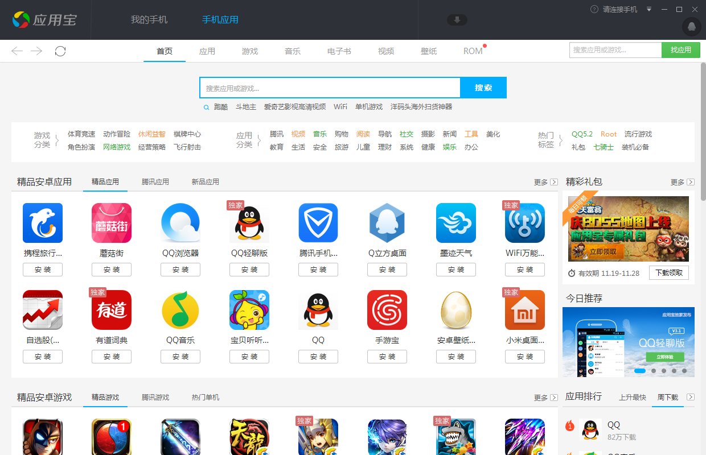706x455 pixels.
Task: Click the green 找应用 button
Action: click(681, 50)
